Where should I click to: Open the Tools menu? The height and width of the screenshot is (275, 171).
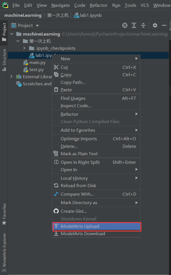coord(130,5)
